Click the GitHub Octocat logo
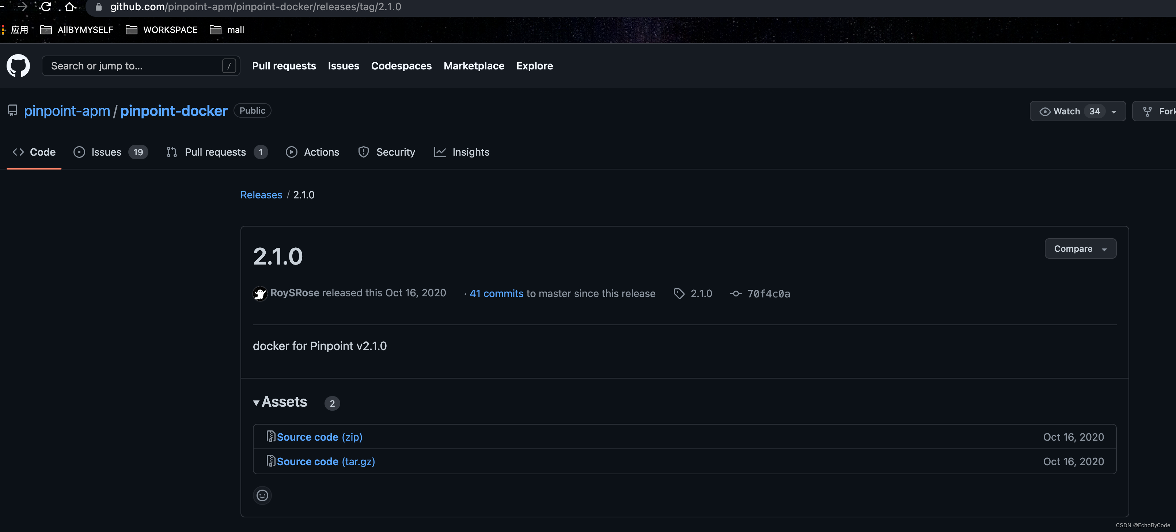 (x=18, y=66)
